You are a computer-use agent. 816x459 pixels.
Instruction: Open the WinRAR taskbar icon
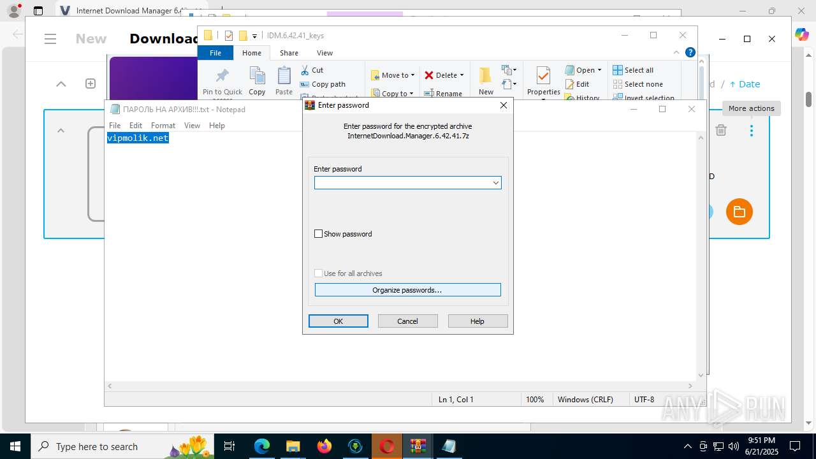[418, 446]
